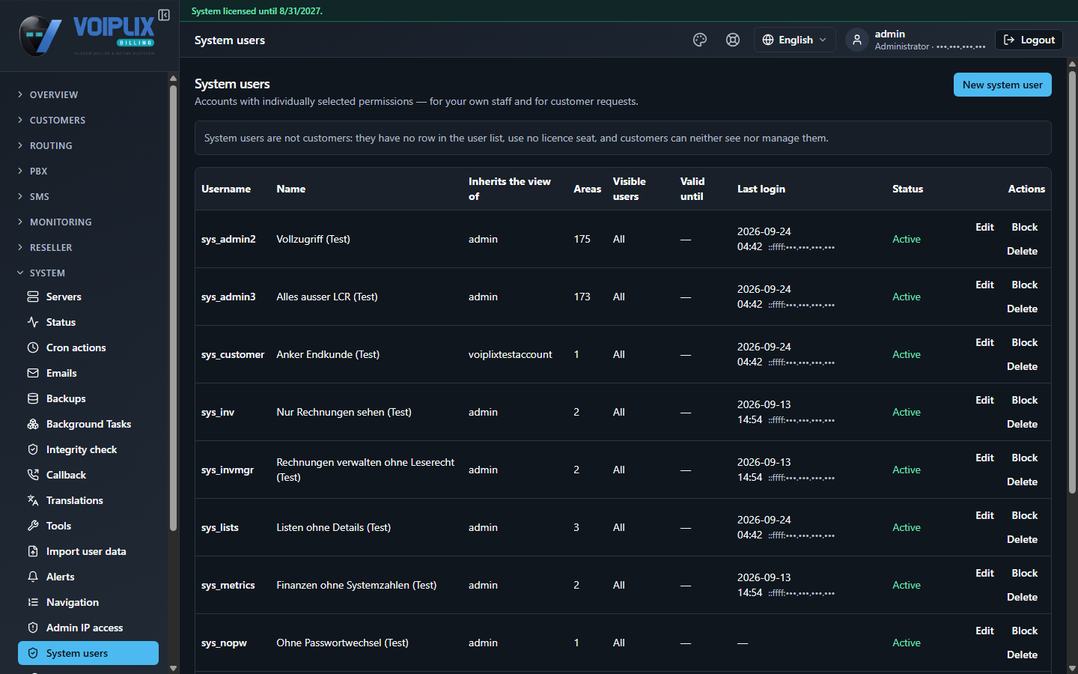This screenshot has height=674, width=1078.
Task: Open Cron actions in the sidebar
Action: 88,347
